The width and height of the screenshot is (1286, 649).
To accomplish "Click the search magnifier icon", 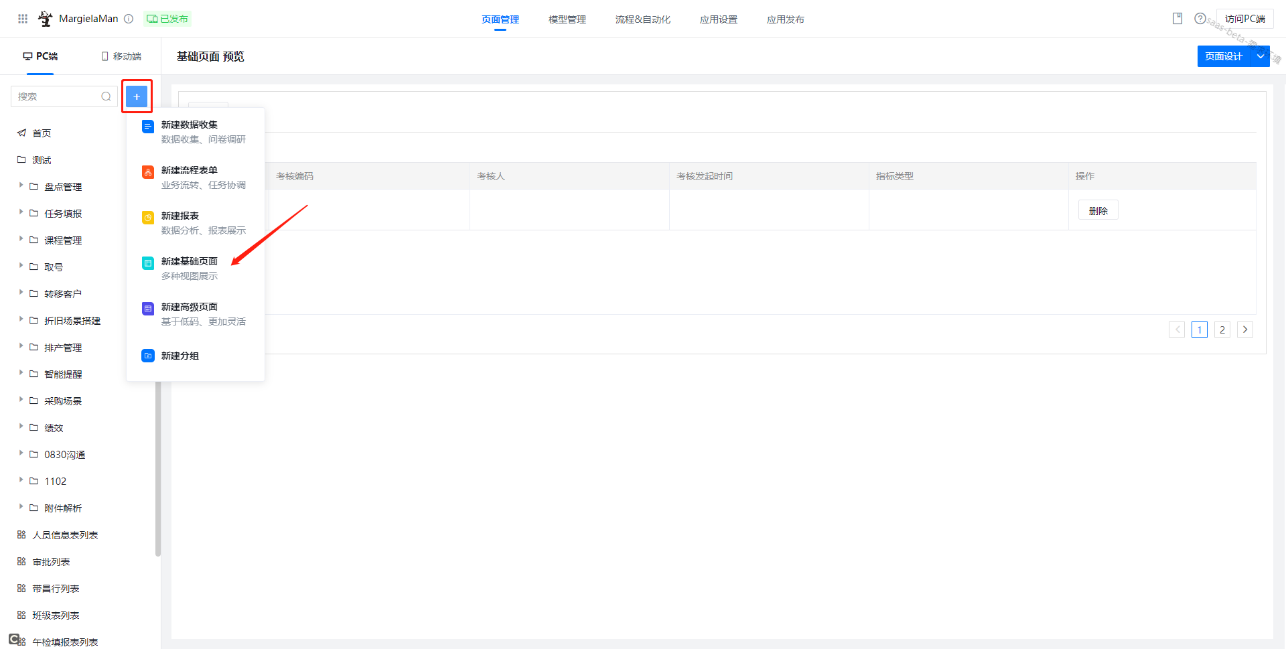I will point(106,96).
